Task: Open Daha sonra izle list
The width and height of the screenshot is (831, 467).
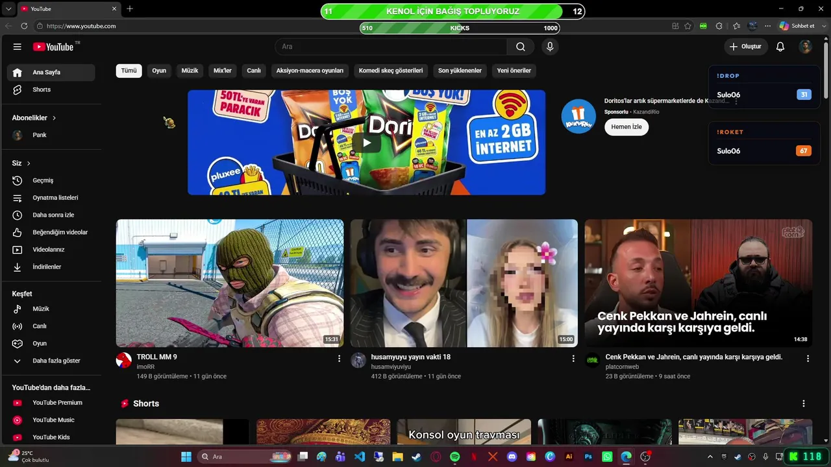Action: coord(51,215)
